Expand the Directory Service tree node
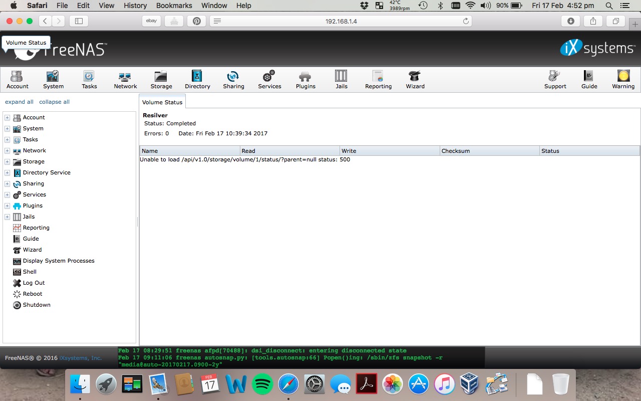The image size is (641, 401). (x=7, y=172)
